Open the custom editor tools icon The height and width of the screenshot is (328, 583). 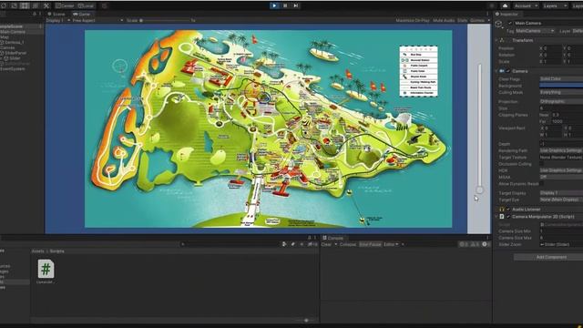[x=46, y=5]
